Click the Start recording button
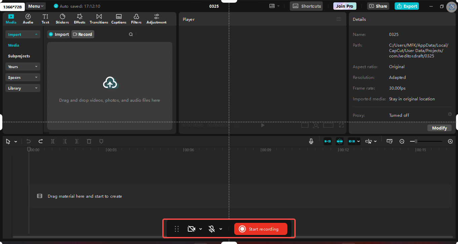458x244 pixels. 260,229
